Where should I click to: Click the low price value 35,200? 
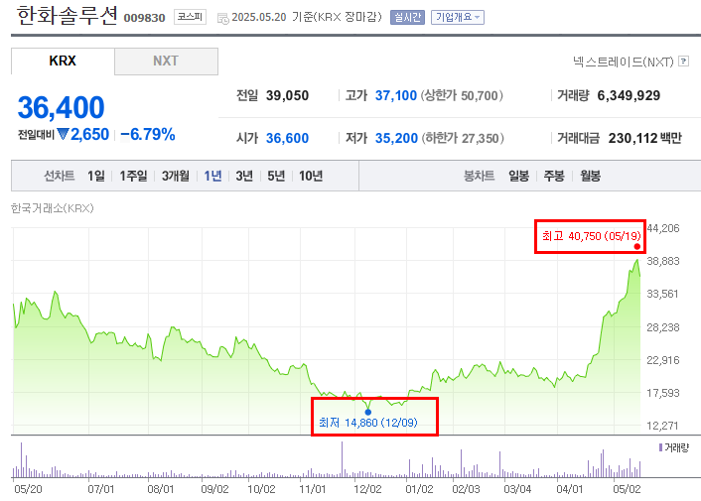tap(396, 139)
